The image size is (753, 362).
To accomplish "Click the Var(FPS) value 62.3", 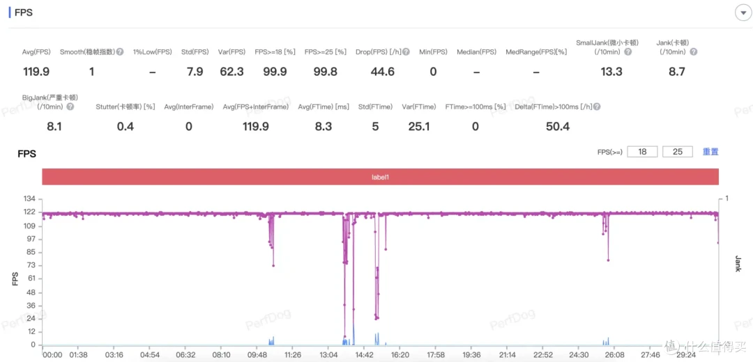I will click(x=232, y=72).
